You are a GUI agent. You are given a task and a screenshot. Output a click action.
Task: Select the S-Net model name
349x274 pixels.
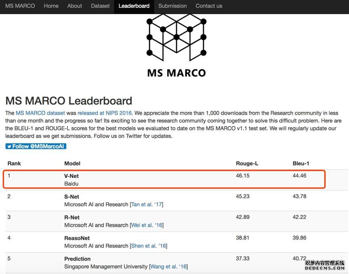(x=71, y=197)
